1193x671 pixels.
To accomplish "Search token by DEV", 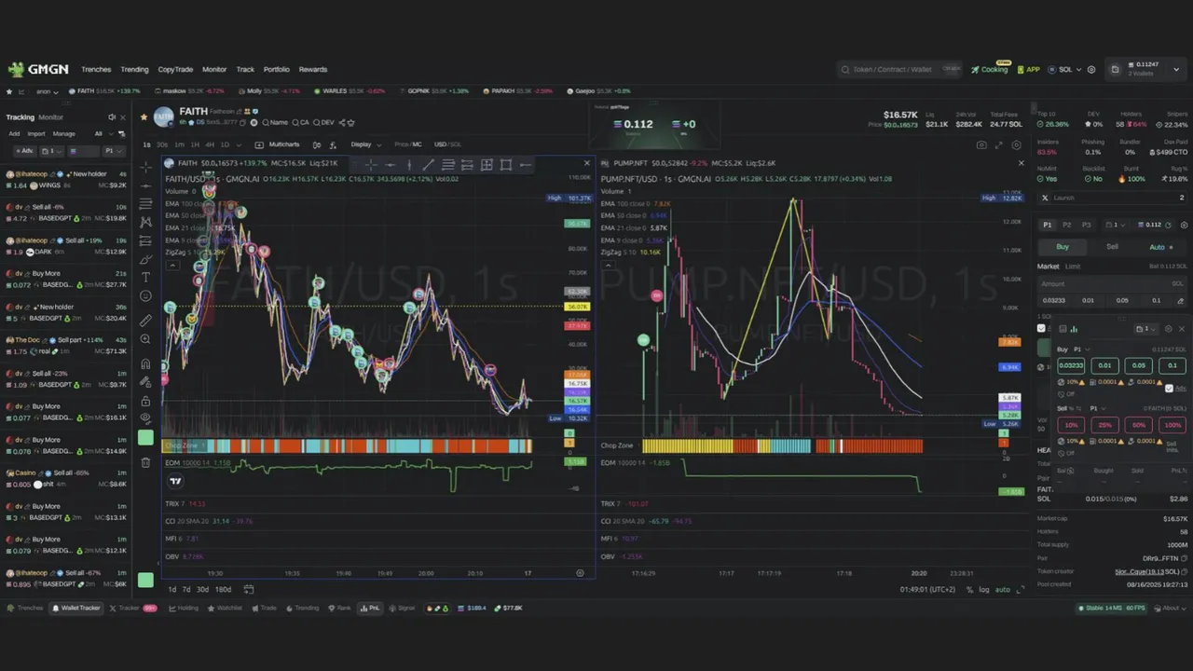I will coord(324,122).
